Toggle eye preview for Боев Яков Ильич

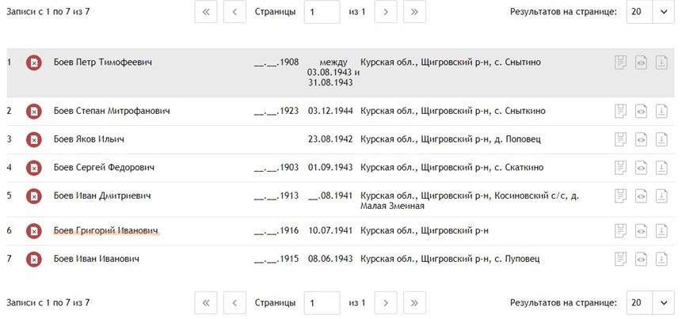tap(641, 139)
